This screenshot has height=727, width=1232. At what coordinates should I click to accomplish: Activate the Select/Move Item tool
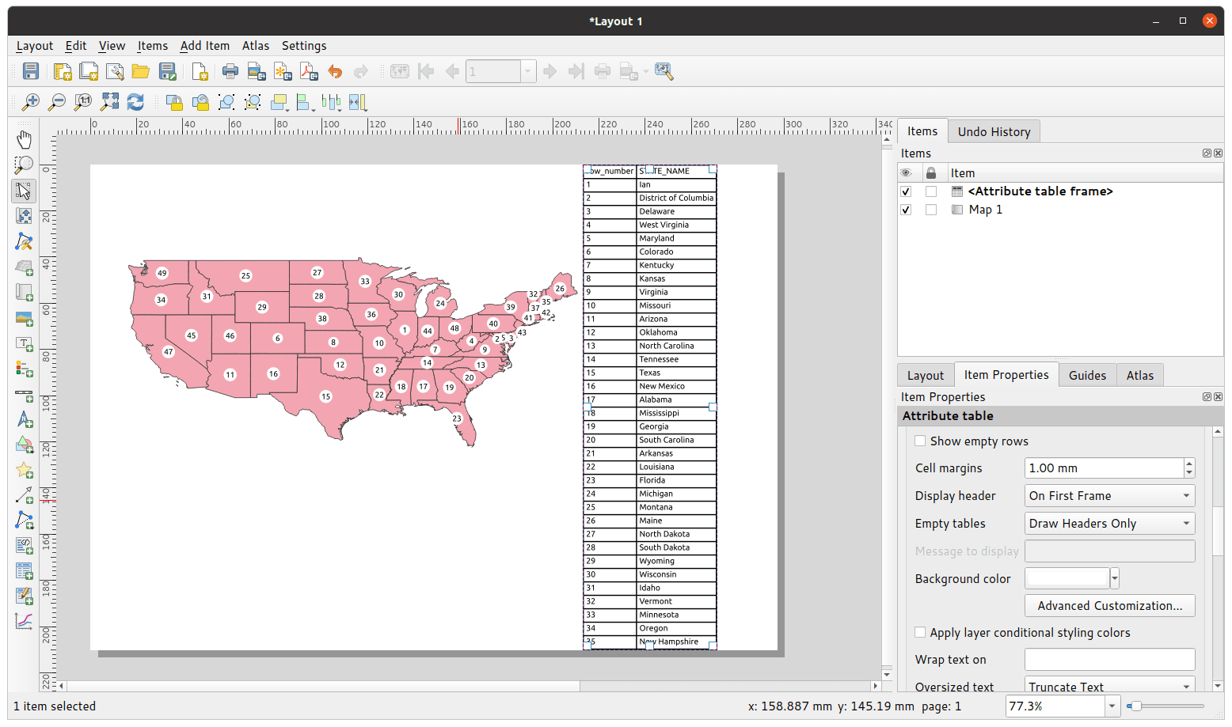[x=25, y=191]
